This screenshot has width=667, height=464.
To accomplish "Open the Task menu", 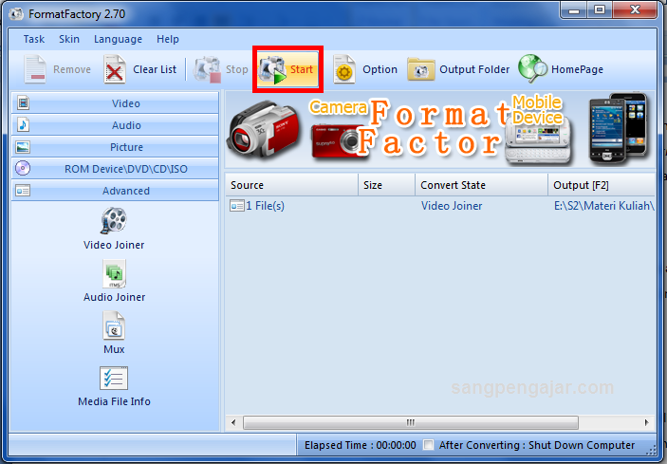I will click(x=33, y=39).
